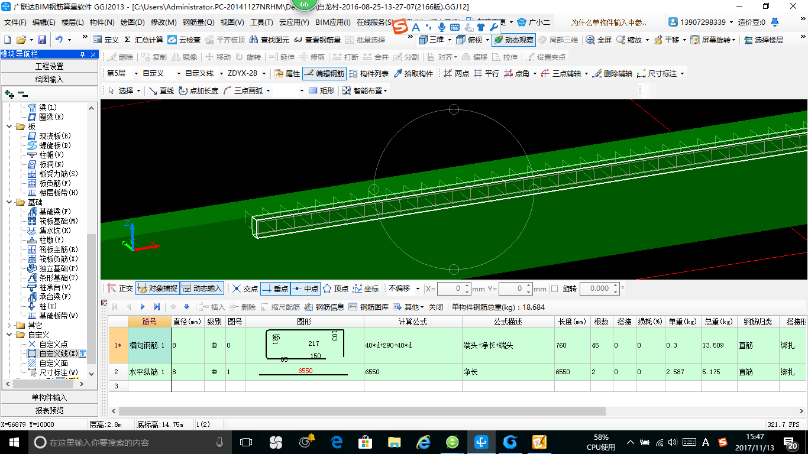This screenshot has height=454, width=808.
Task: Toggle 顶点 vertex snap
Action: pos(335,288)
